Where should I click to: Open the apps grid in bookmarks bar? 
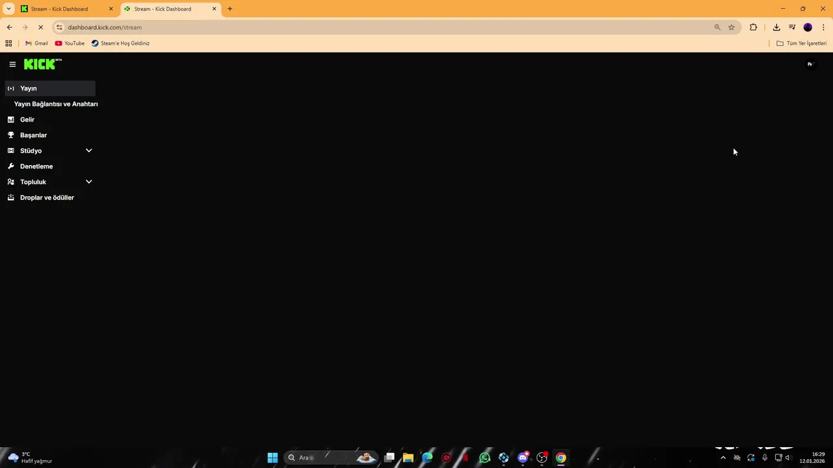click(x=8, y=44)
